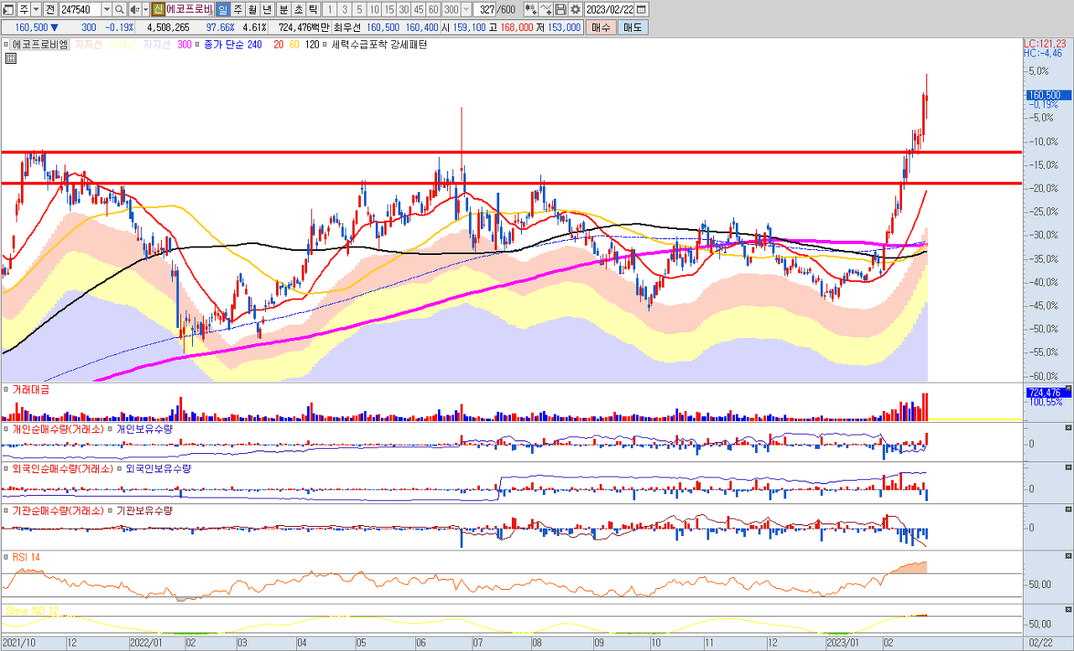1074x651 pixels.
Task: Click the 매수 buy button
Action: tap(601, 27)
